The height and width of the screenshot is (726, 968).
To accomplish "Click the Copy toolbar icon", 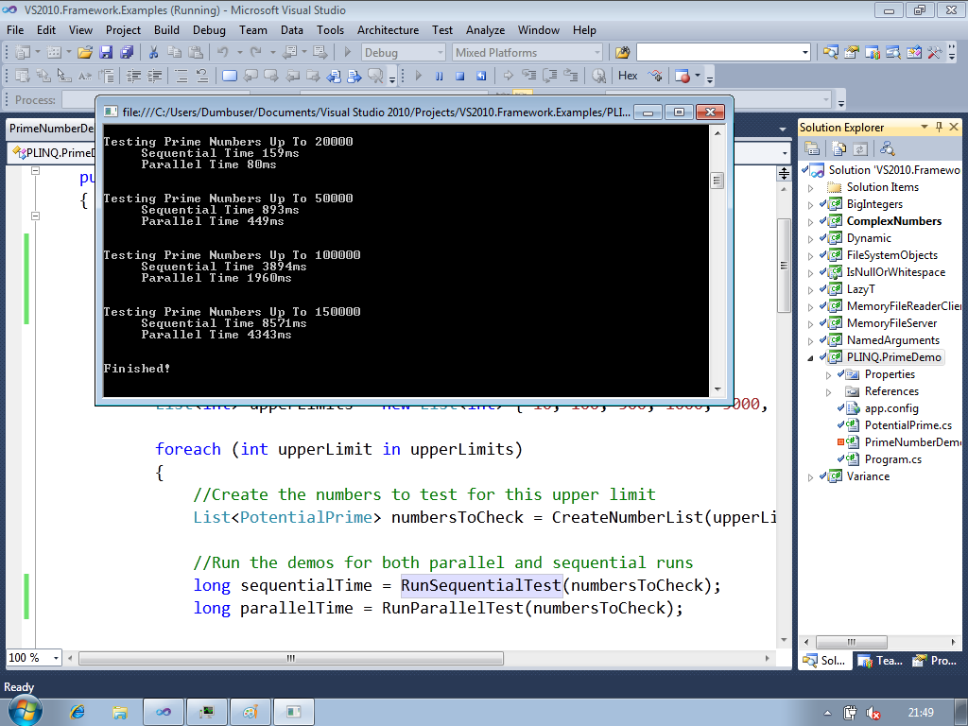I will (x=175, y=53).
